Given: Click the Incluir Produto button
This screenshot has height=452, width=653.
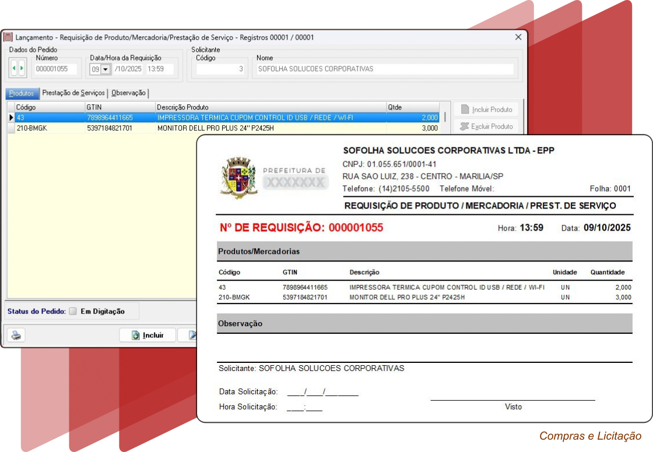Looking at the screenshot, I should click(486, 110).
